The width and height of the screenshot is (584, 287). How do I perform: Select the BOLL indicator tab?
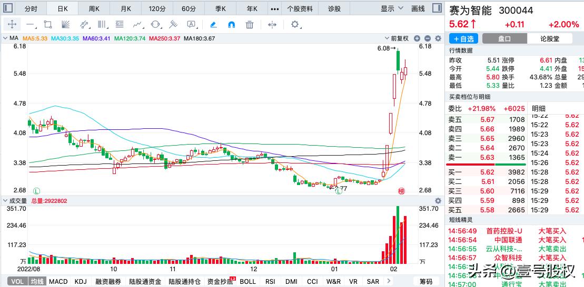click(248, 281)
